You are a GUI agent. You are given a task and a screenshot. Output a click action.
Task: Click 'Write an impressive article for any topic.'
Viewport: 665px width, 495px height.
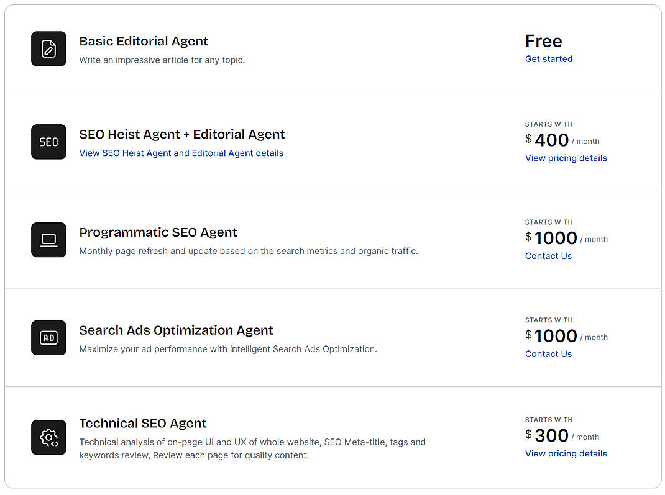tap(162, 60)
